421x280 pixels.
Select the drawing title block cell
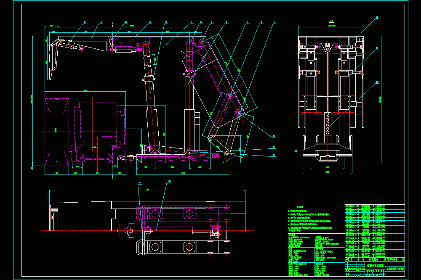click(x=376, y=266)
